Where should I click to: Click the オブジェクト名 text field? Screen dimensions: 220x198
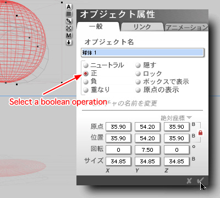coord(142,53)
